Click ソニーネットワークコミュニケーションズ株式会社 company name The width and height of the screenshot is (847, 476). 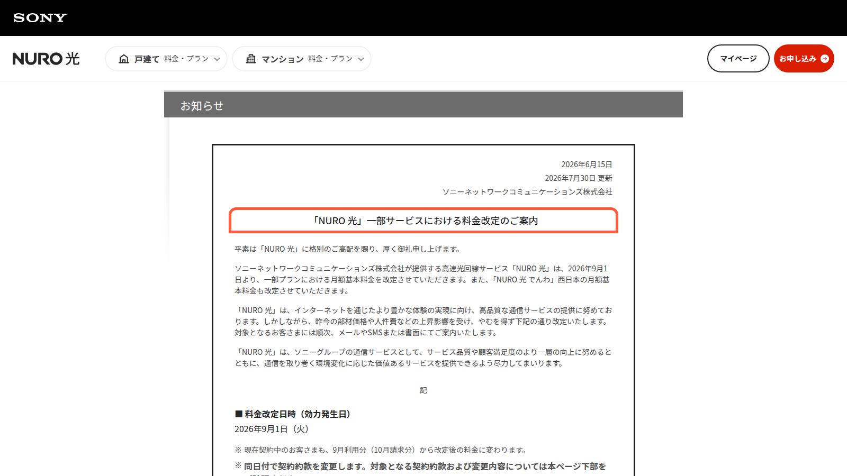(527, 192)
